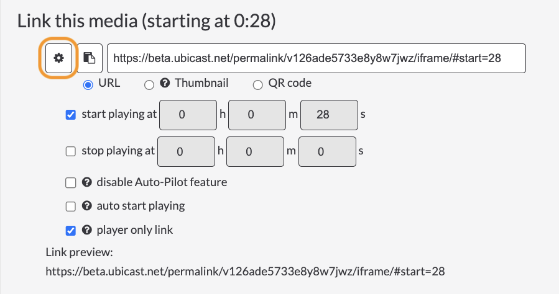This screenshot has width=559, height=294.
Task: Click the permalink URL text field
Action: coord(316,58)
